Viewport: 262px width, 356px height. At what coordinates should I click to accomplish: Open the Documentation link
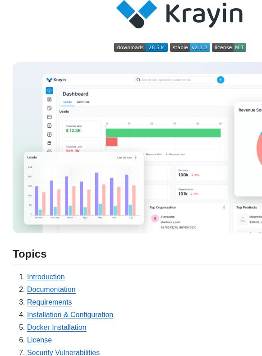tap(51, 290)
